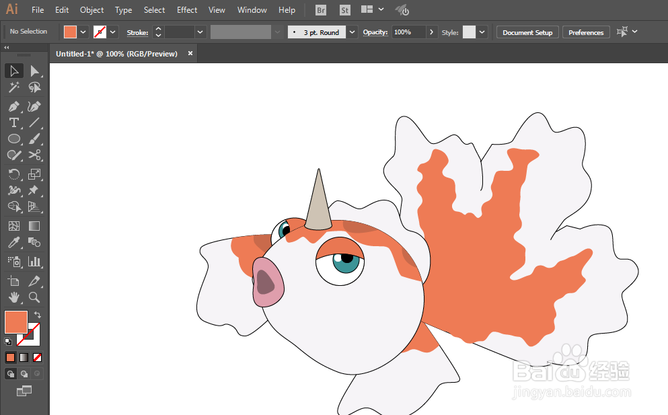Select the Lasso tool

pyautogui.click(x=34, y=87)
